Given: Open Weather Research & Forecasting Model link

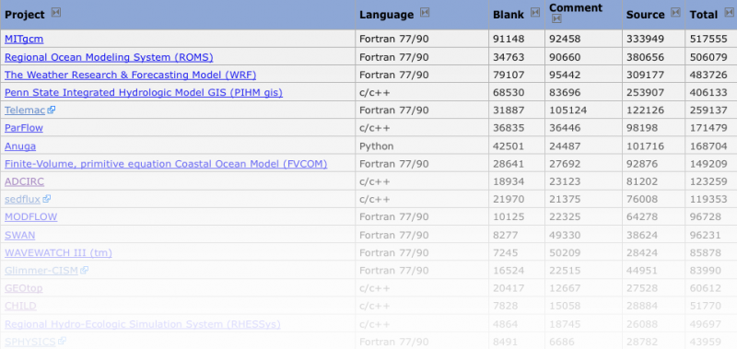Looking at the screenshot, I should click(130, 75).
